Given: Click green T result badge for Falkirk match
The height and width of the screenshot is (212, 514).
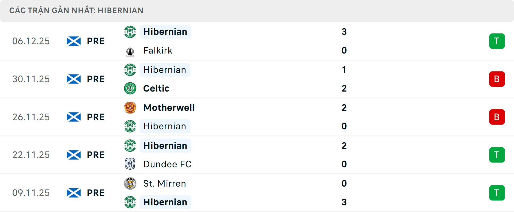Looking at the screenshot, I should (x=497, y=41).
